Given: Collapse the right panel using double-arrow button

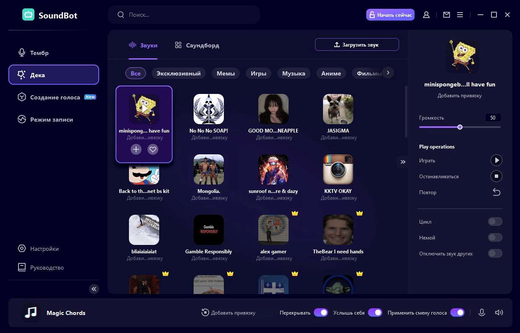Looking at the screenshot, I should (x=403, y=161).
